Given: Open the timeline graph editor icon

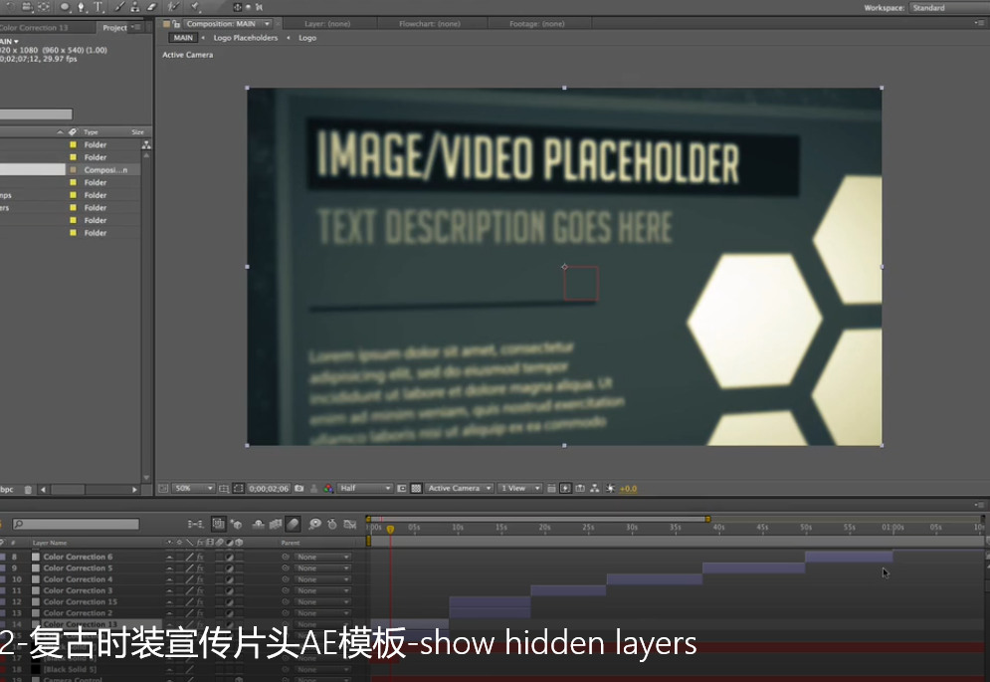Looking at the screenshot, I should click(349, 524).
